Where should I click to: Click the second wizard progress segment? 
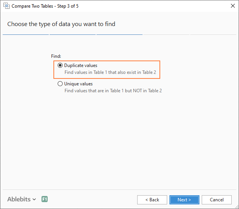(73, 34)
